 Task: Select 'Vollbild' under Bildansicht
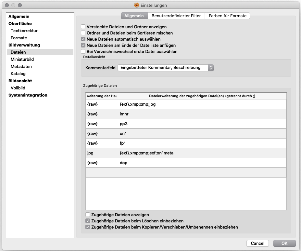point(18,88)
